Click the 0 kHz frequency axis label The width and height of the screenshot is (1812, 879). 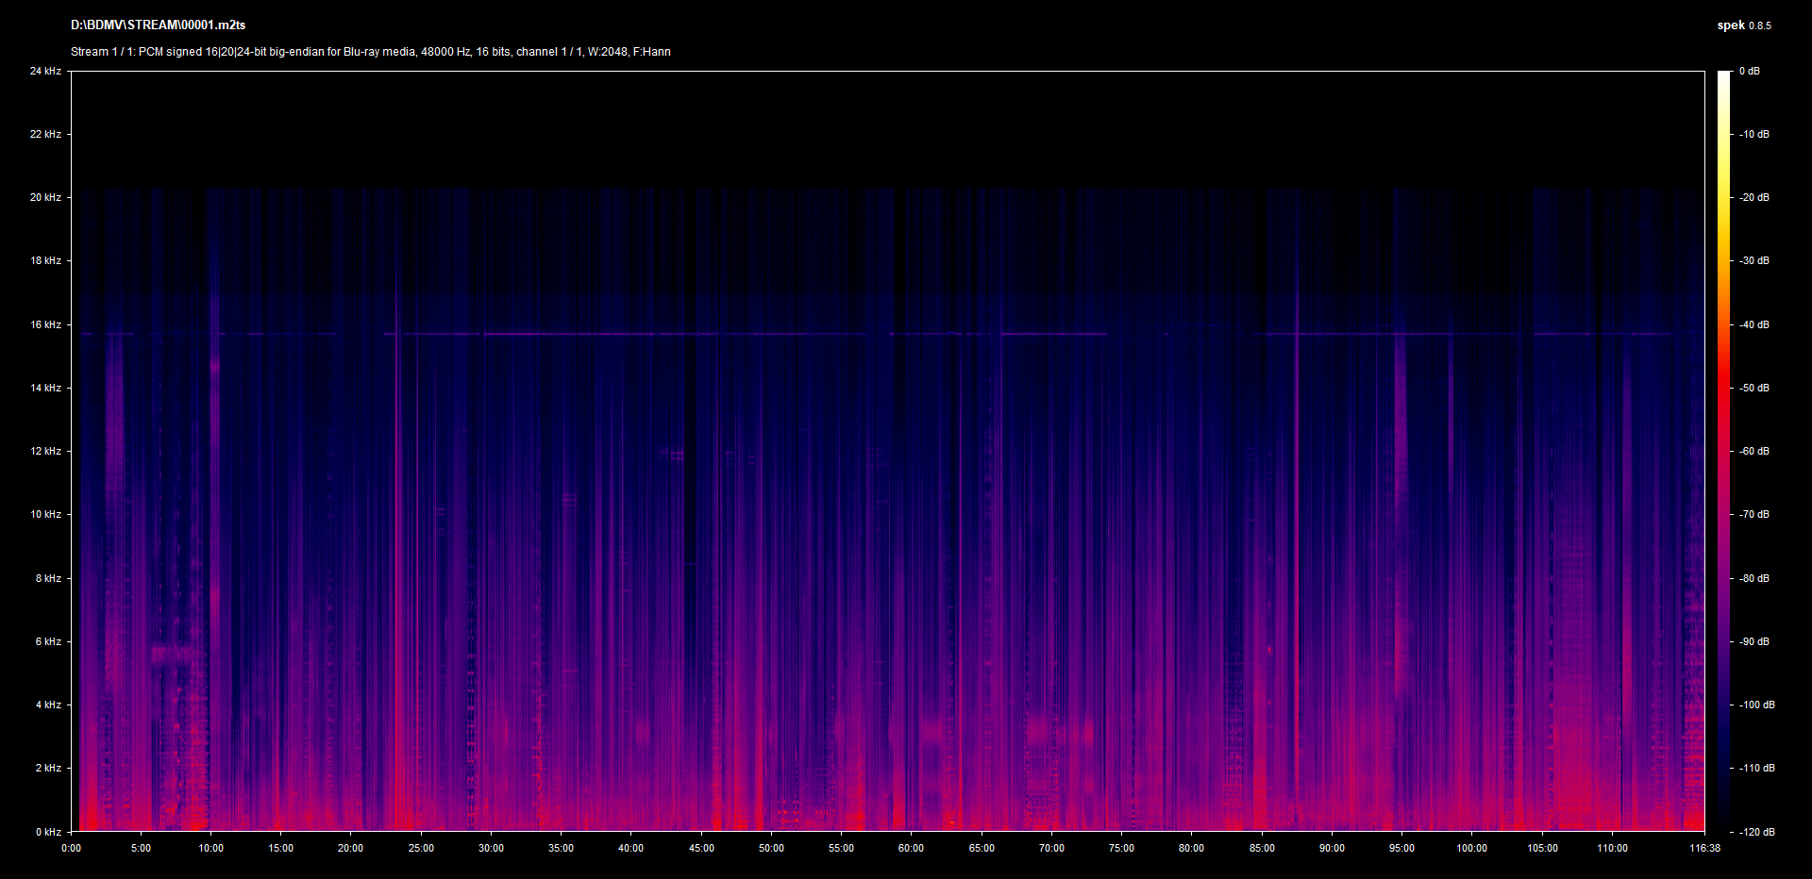48,832
